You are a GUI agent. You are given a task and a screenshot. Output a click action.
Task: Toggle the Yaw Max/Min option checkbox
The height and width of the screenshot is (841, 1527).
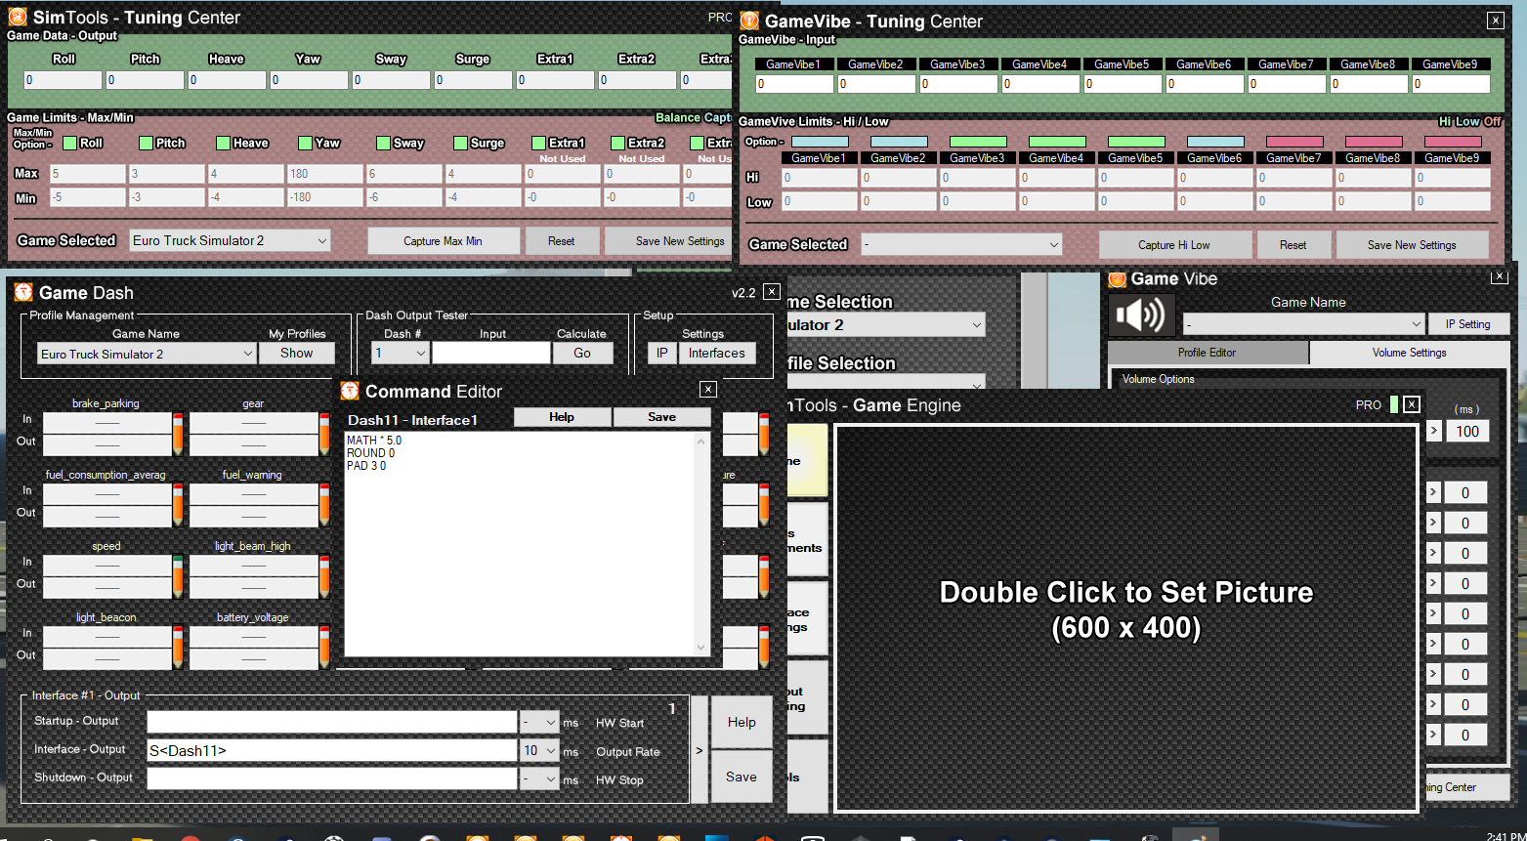click(305, 143)
